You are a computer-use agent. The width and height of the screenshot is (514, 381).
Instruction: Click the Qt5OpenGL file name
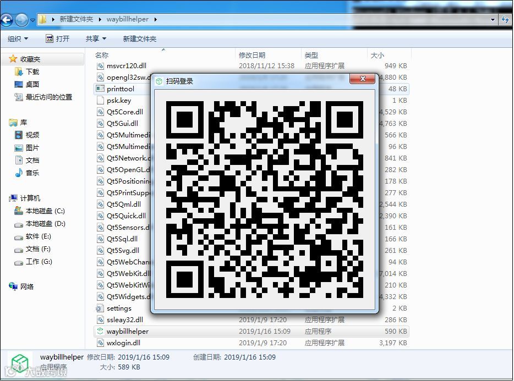pyautogui.click(x=129, y=170)
